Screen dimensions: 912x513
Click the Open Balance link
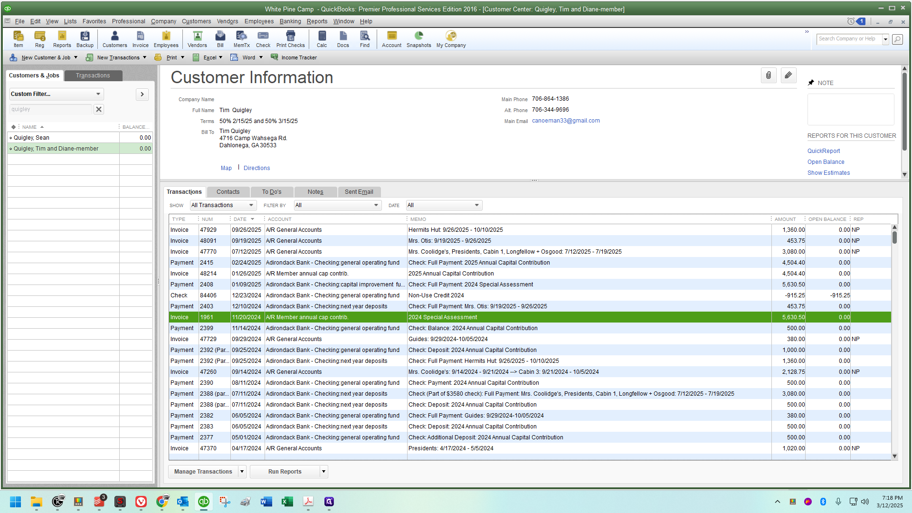click(x=826, y=162)
